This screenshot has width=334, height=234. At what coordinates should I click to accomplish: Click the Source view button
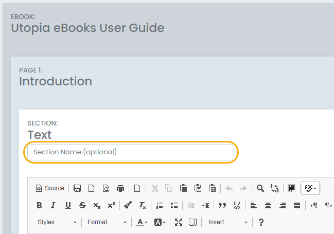pos(50,188)
